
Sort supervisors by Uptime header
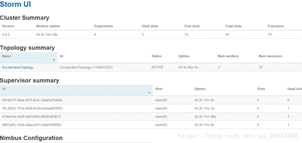click(x=200, y=89)
